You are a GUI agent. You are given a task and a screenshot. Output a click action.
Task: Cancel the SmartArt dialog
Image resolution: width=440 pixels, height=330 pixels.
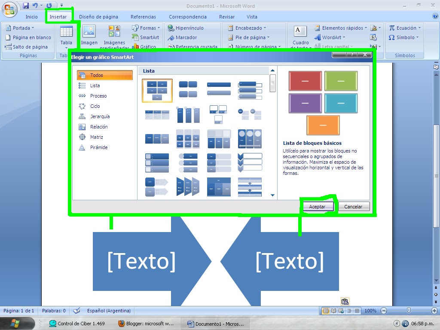(x=354, y=206)
